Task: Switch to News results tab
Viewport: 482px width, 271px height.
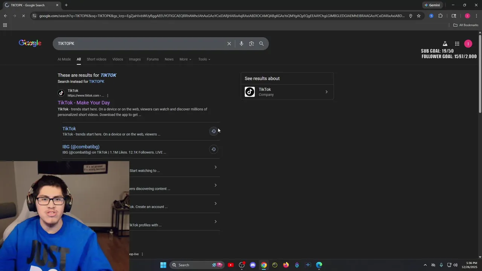Action: 169,59
